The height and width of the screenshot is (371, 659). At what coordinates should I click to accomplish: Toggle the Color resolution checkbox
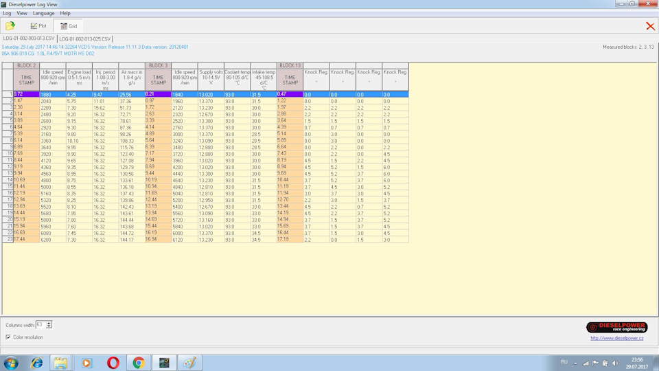click(8, 337)
